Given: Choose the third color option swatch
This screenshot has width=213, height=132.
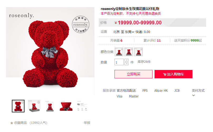Looking at the screenshot, I should pyautogui.click(x=138, y=52).
